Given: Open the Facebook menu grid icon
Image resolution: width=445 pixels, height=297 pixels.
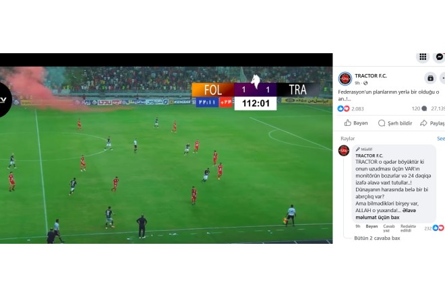Looking at the screenshot, I should pos(423,57).
